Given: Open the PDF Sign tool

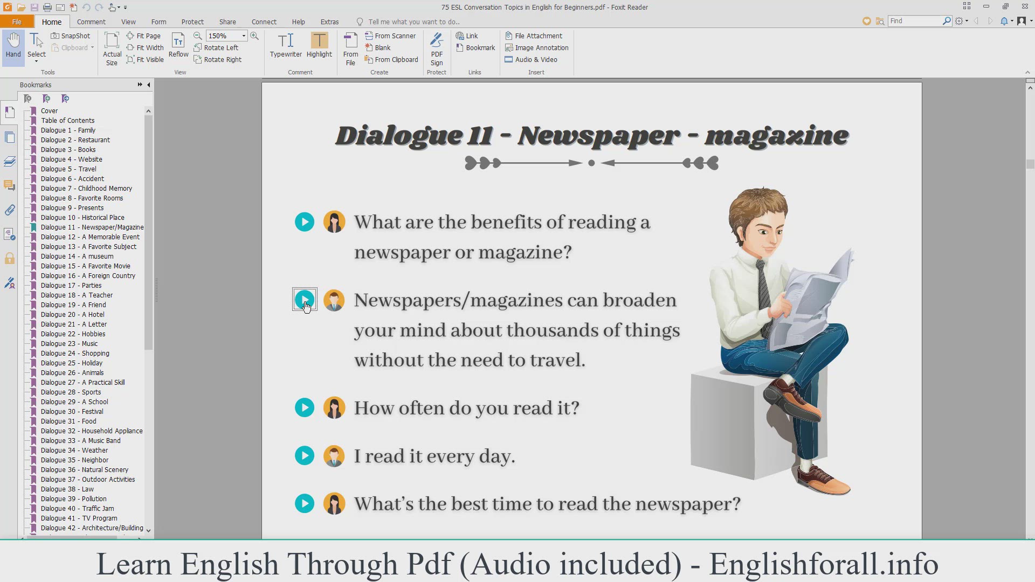Looking at the screenshot, I should [x=436, y=48].
